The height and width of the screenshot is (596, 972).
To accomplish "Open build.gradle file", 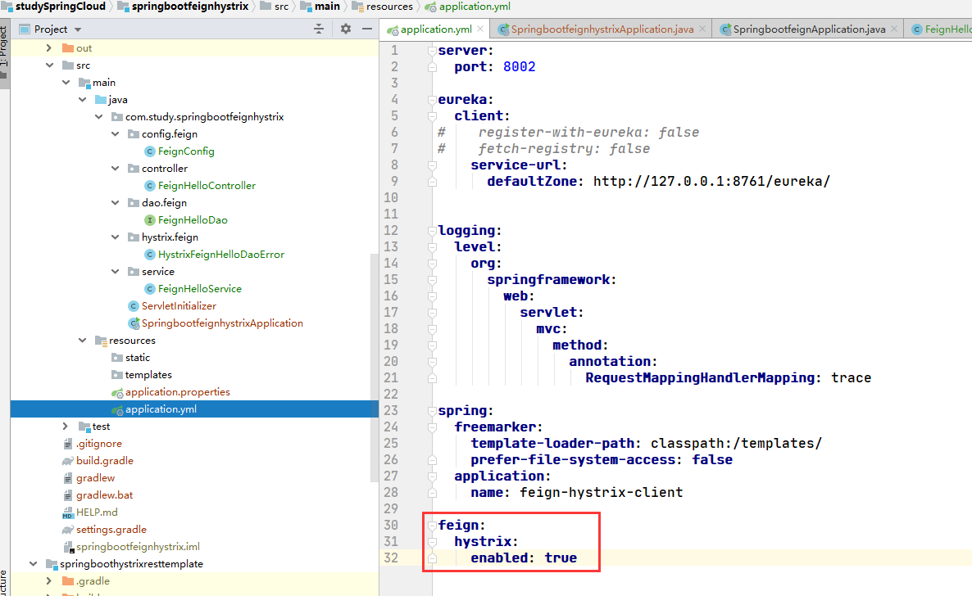I will pyautogui.click(x=105, y=461).
